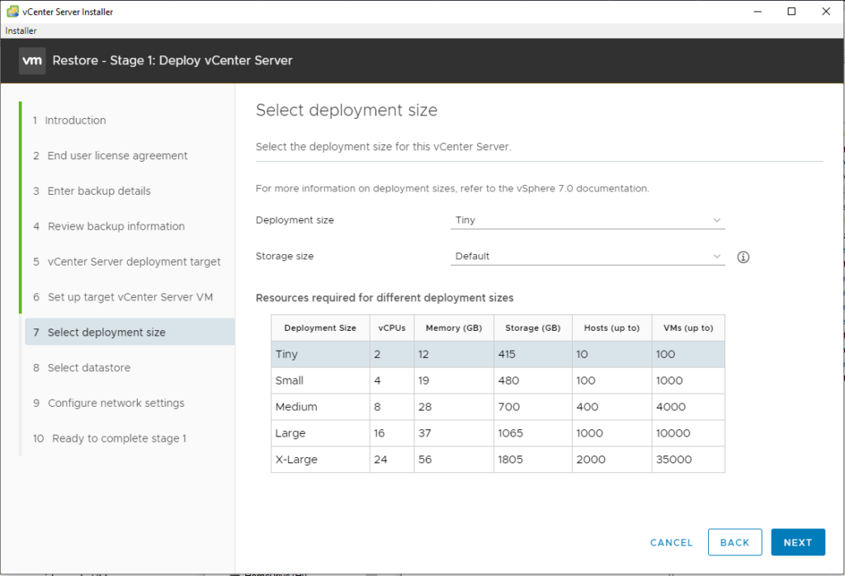The image size is (845, 576).
Task: Select the Small row in table
Action: [x=498, y=380]
